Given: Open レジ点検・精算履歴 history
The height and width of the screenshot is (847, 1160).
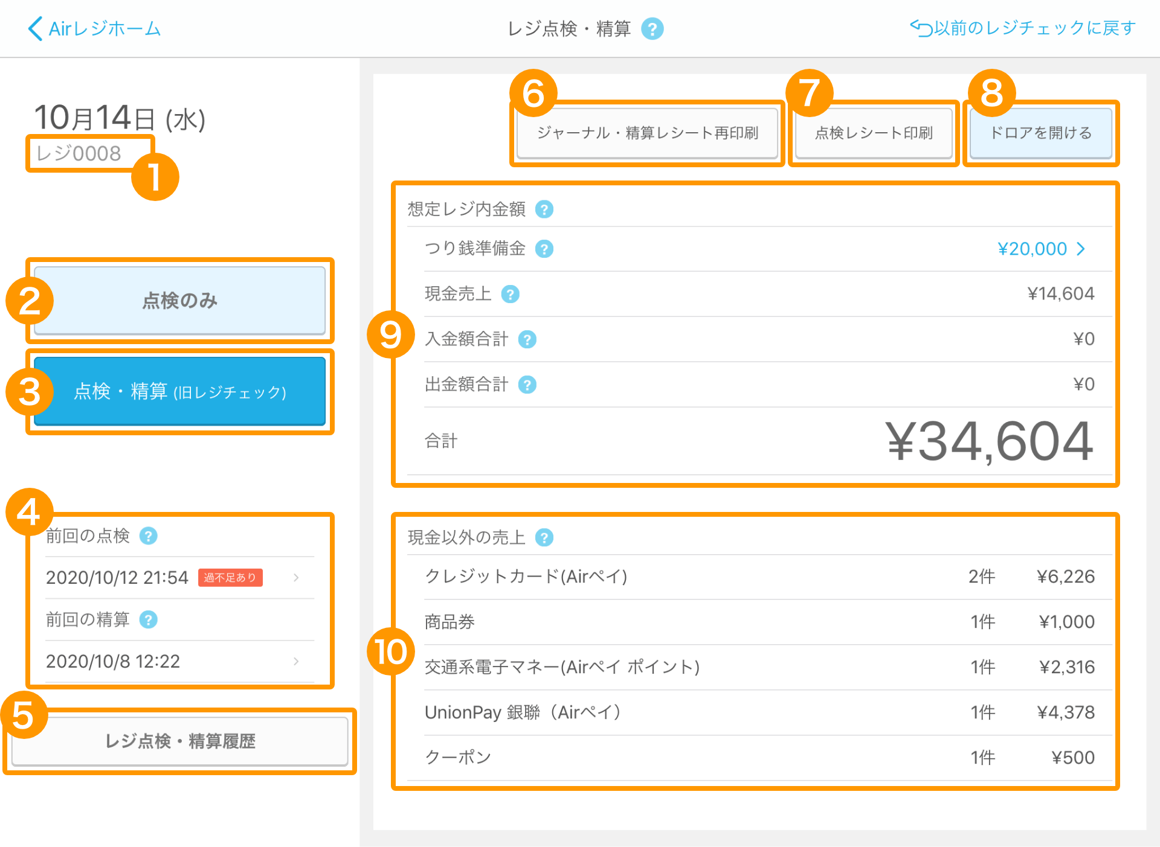Looking at the screenshot, I should (180, 741).
